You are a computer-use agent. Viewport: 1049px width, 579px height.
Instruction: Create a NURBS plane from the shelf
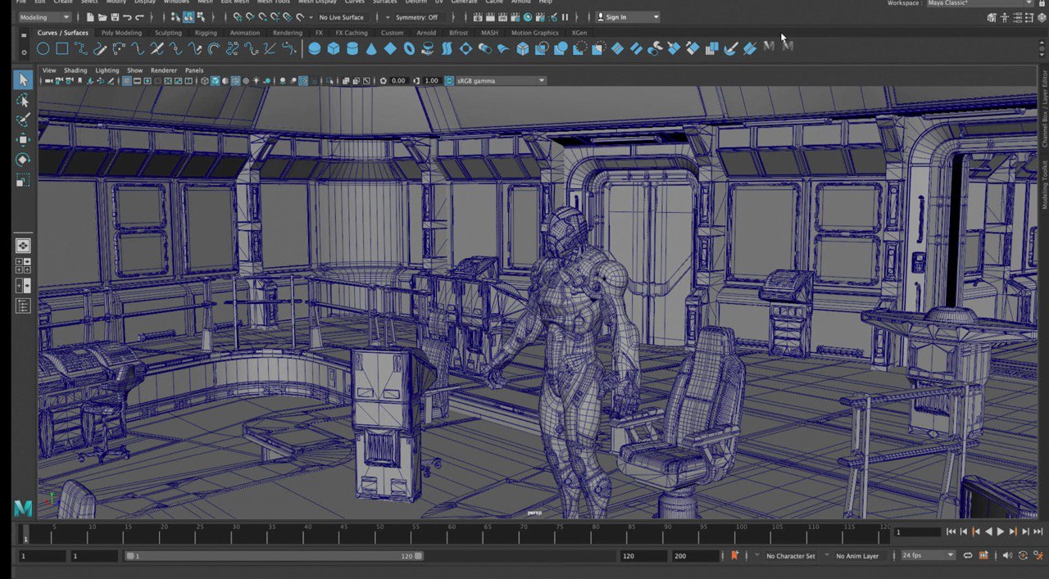click(390, 49)
